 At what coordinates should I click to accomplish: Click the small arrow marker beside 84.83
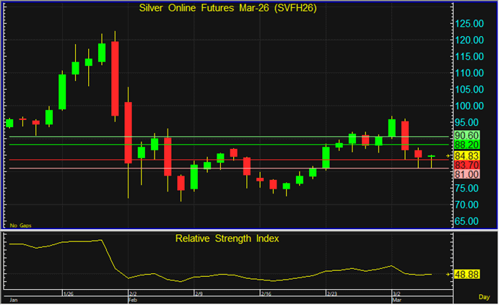448,155
